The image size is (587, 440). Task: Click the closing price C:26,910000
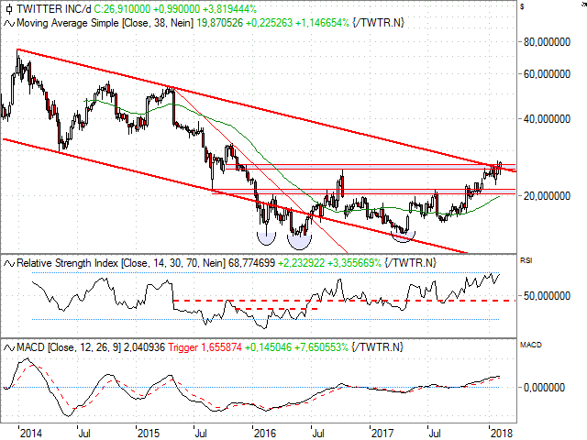[x=122, y=8]
